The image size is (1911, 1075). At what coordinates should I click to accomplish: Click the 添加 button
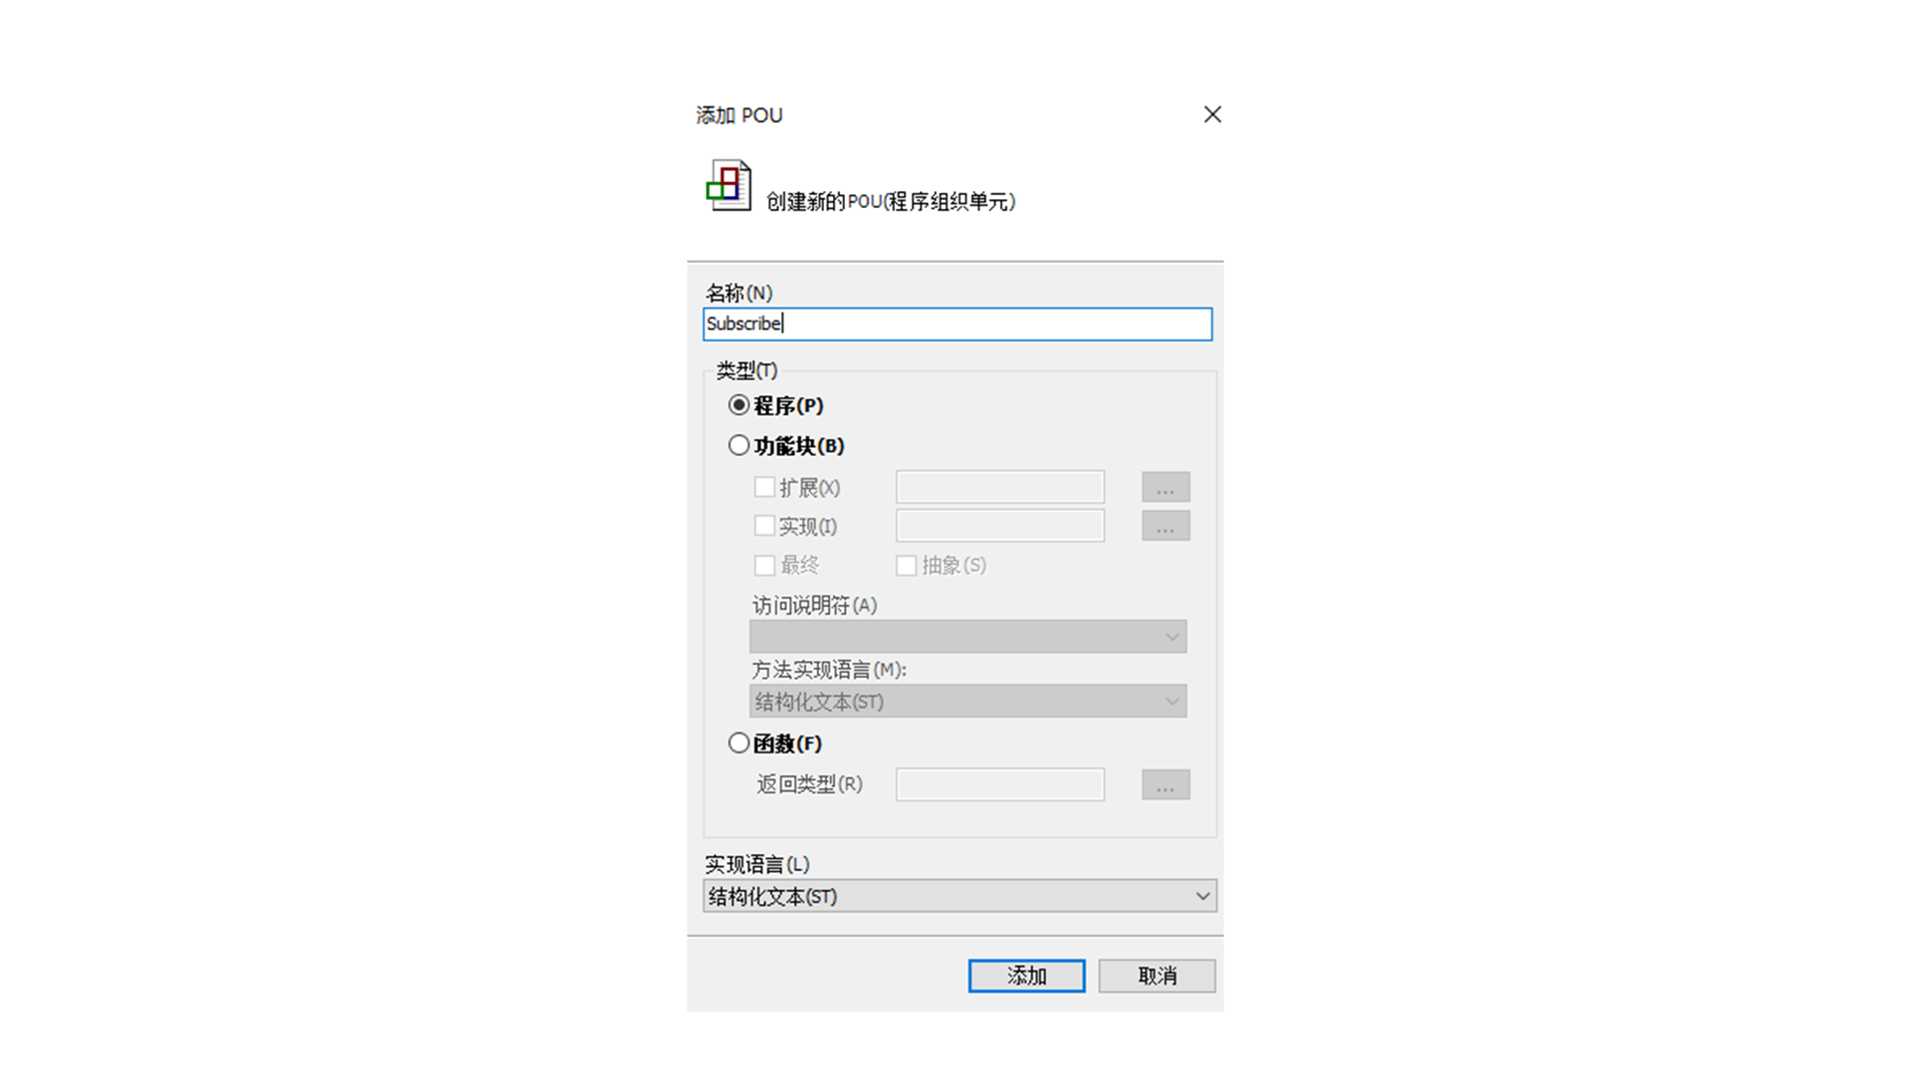coord(1026,975)
